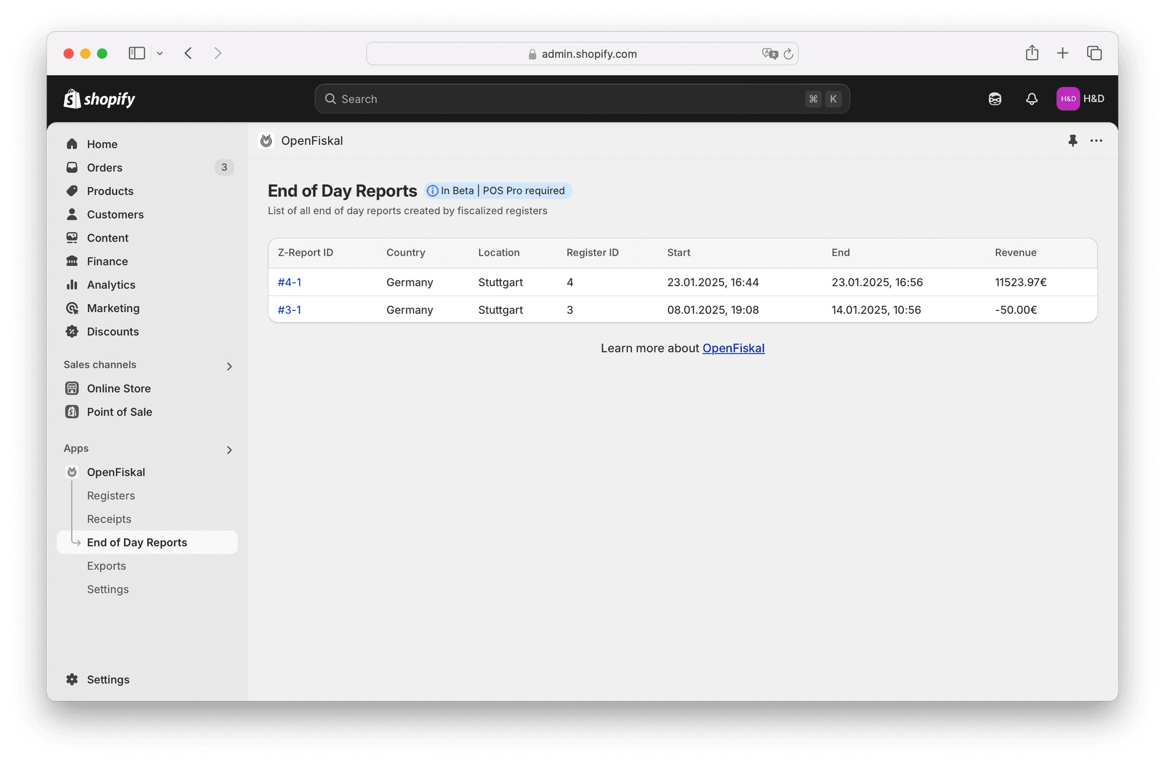Click start time 23.01.2025, 16:44
Image resolution: width=1165 pixels, height=763 pixels.
pyautogui.click(x=713, y=282)
